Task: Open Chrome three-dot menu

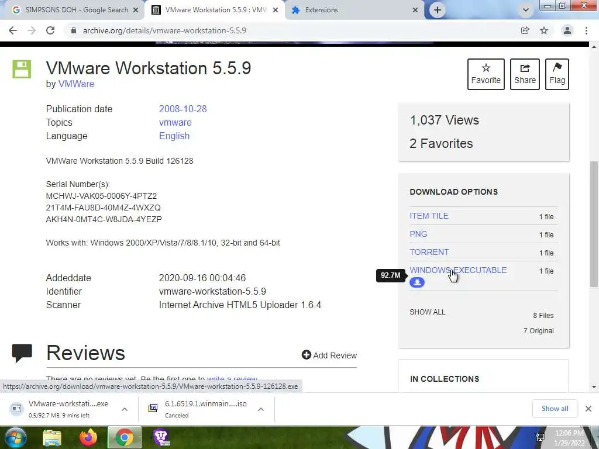Action: point(586,30)
